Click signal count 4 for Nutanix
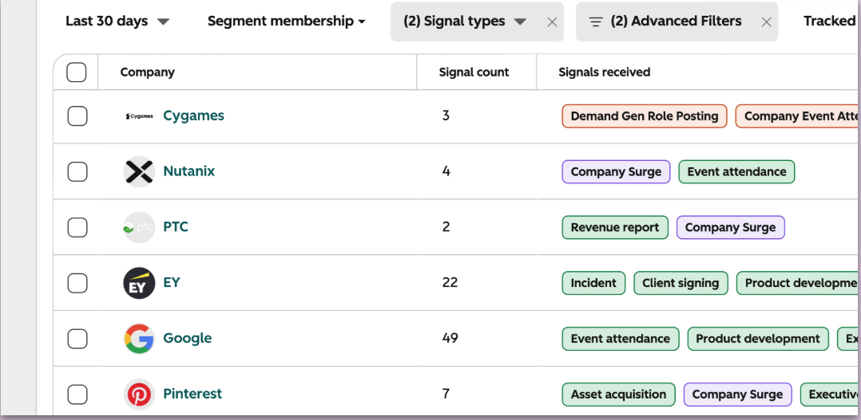Image resolution: width=861 pixels, height=420 pixels. coord(446,171)
